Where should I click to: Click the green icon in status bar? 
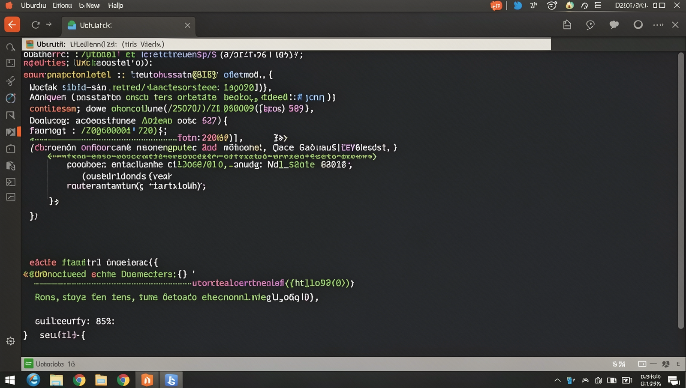(x=29, y=364)
